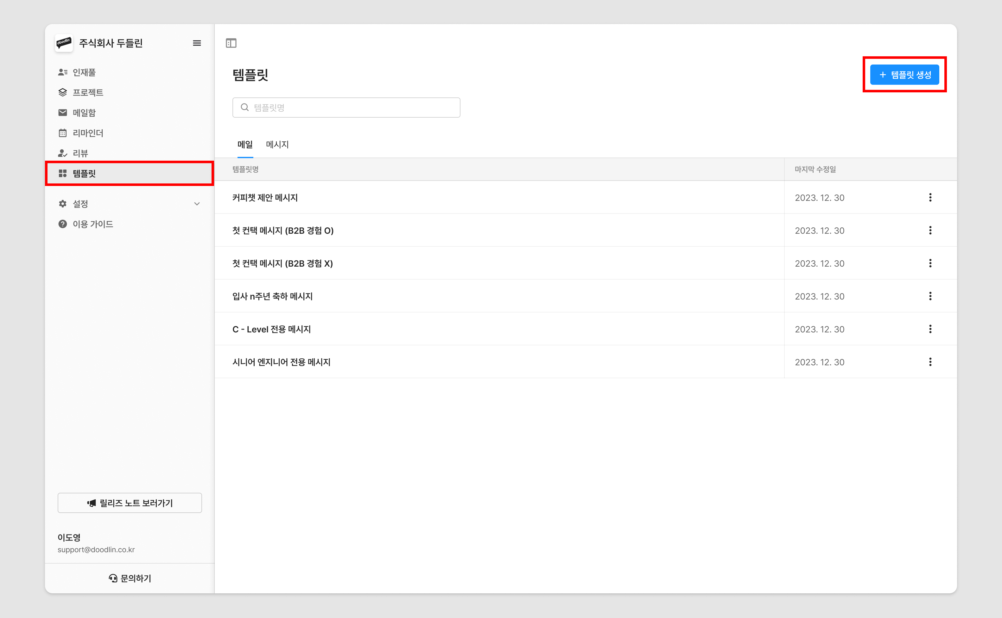1002x618 pixels.
Task: Open the 메일함 mailbox
Action: pos(84,113)
